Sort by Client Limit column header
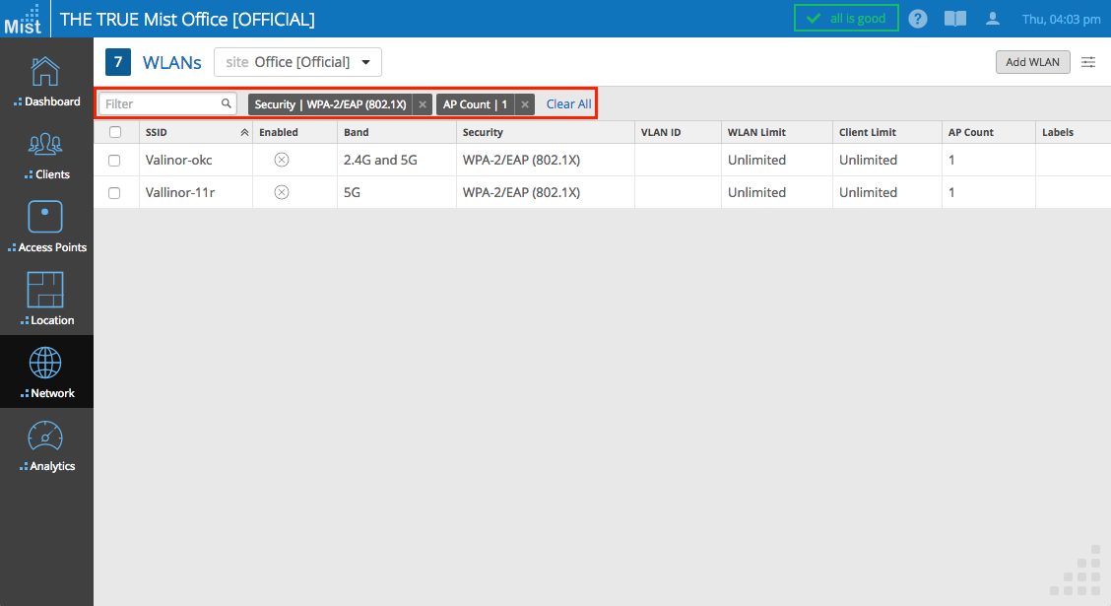1111x606 pixels. point(868,132)
